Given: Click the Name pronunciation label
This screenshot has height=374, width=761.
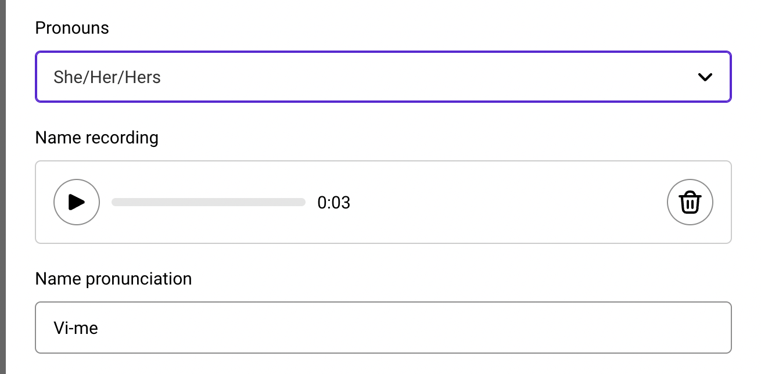Looking at the screenshot, I should click(x=113, y=279).
